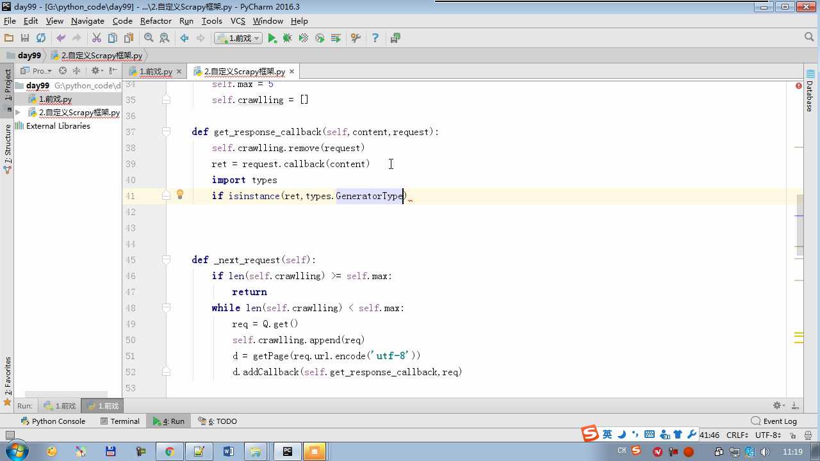Viewport: 820px width, 461px height.
Task: Click the day99 breadcrumb
Action: [24, 56]
